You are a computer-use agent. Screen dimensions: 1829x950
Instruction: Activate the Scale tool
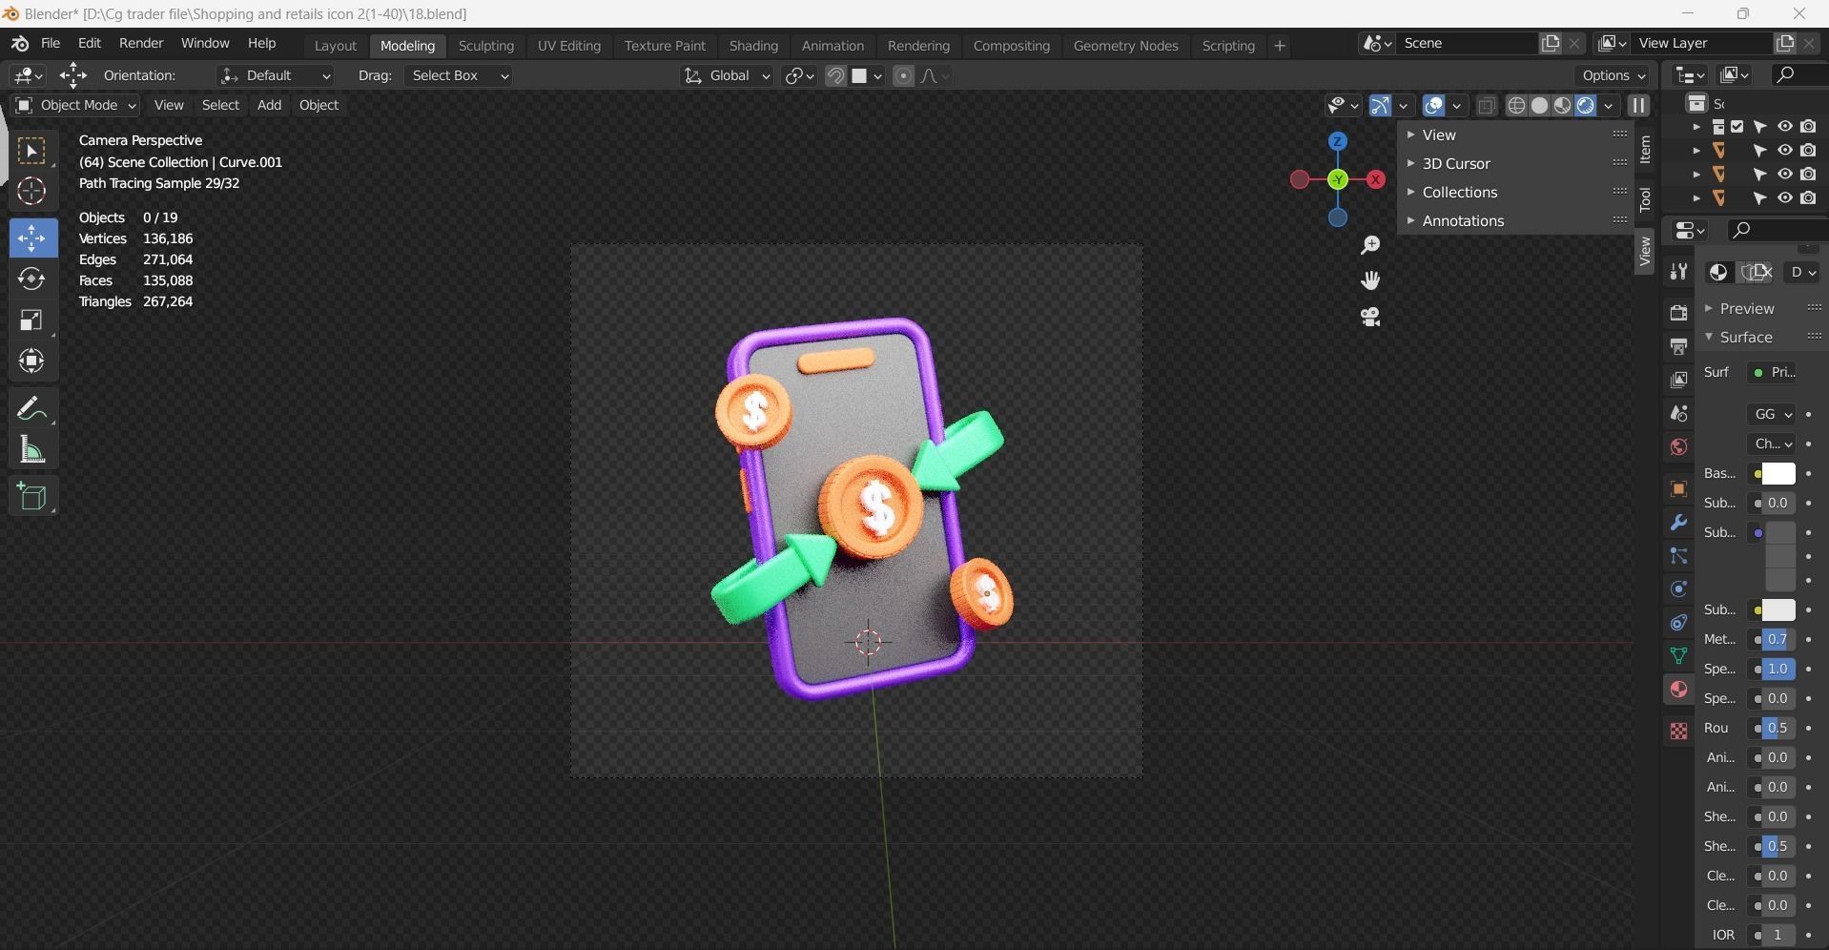tap(31, 320)
